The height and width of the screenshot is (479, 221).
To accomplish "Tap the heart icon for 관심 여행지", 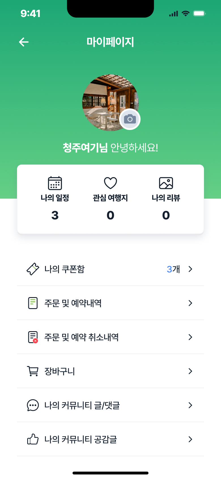I will point(110,183).
